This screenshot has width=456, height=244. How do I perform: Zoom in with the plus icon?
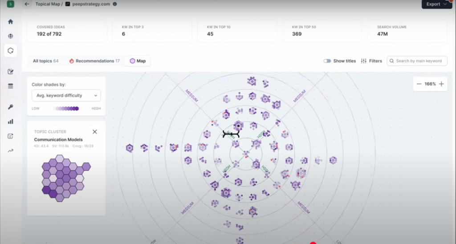[x=441, y=84]
